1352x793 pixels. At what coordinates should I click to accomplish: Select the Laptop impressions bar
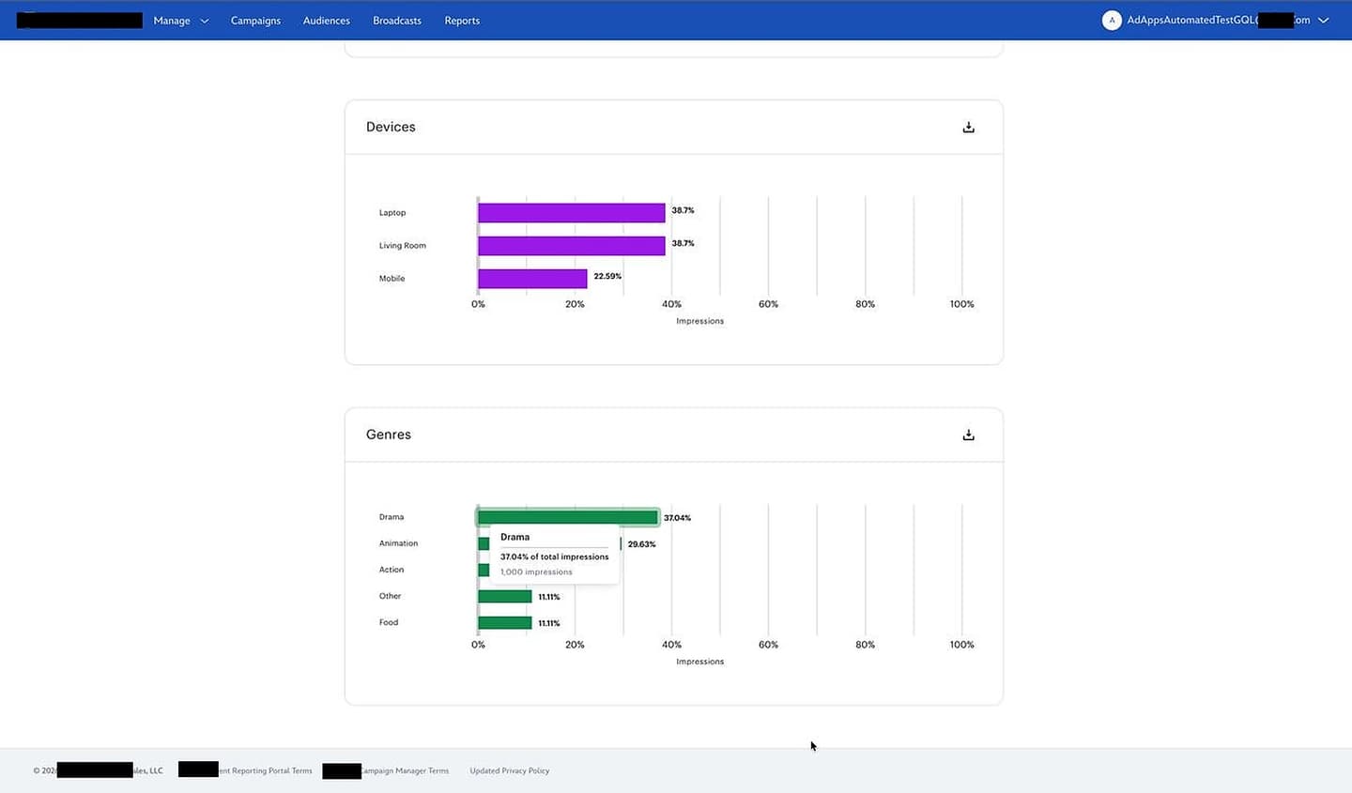(571, 212)
